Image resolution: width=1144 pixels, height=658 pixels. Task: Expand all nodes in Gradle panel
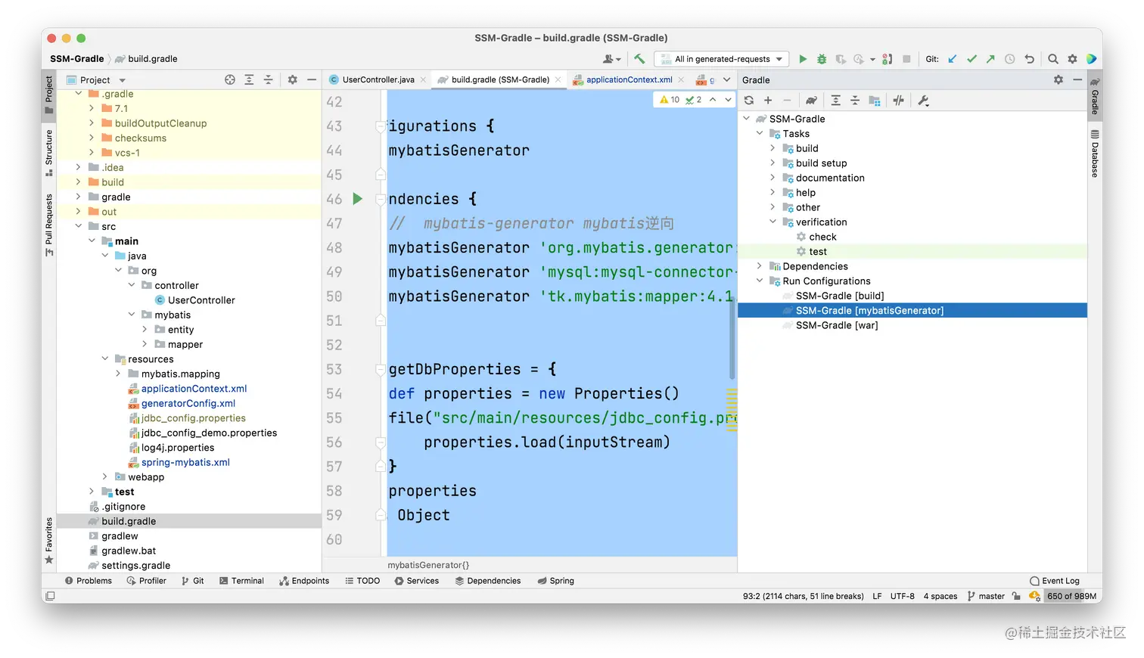(x=835, y=101)
